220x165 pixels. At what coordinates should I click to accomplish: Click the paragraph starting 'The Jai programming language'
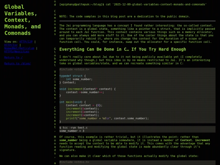click(x=137, y=34)
